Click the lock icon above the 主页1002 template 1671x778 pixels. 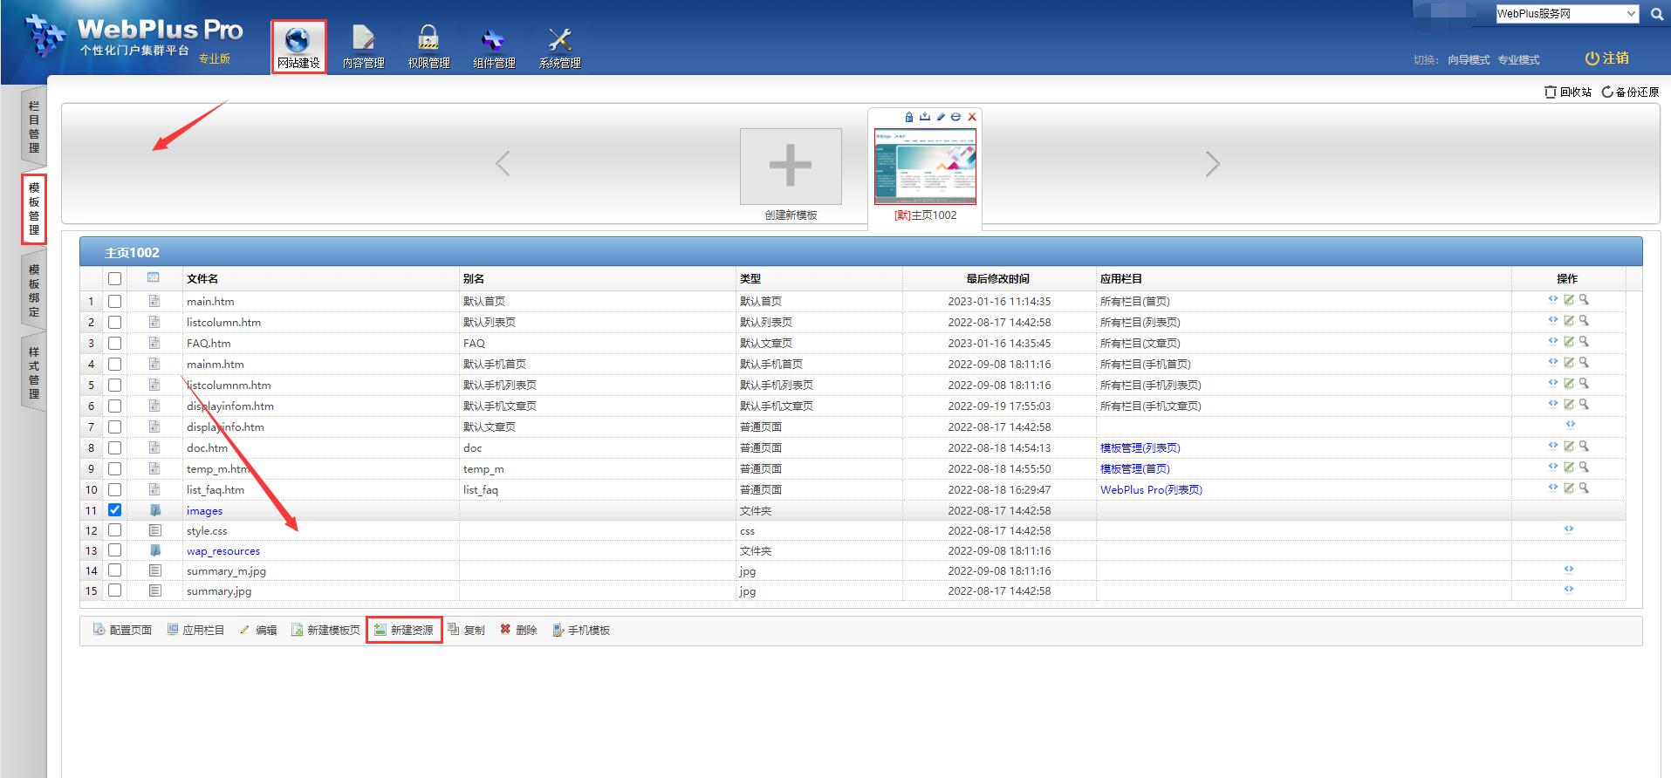click(909, 117)
